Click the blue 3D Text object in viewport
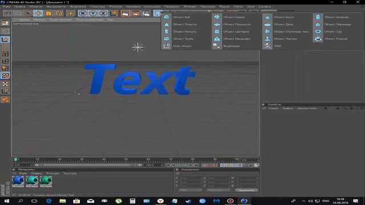 pos(140,79)
